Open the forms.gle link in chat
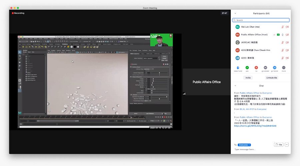 (255, 126)
